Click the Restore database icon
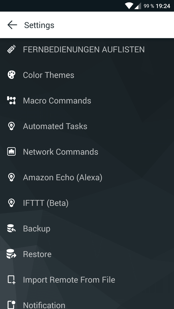The height and width of the screenshot is (309, 174). coord(11,254)
